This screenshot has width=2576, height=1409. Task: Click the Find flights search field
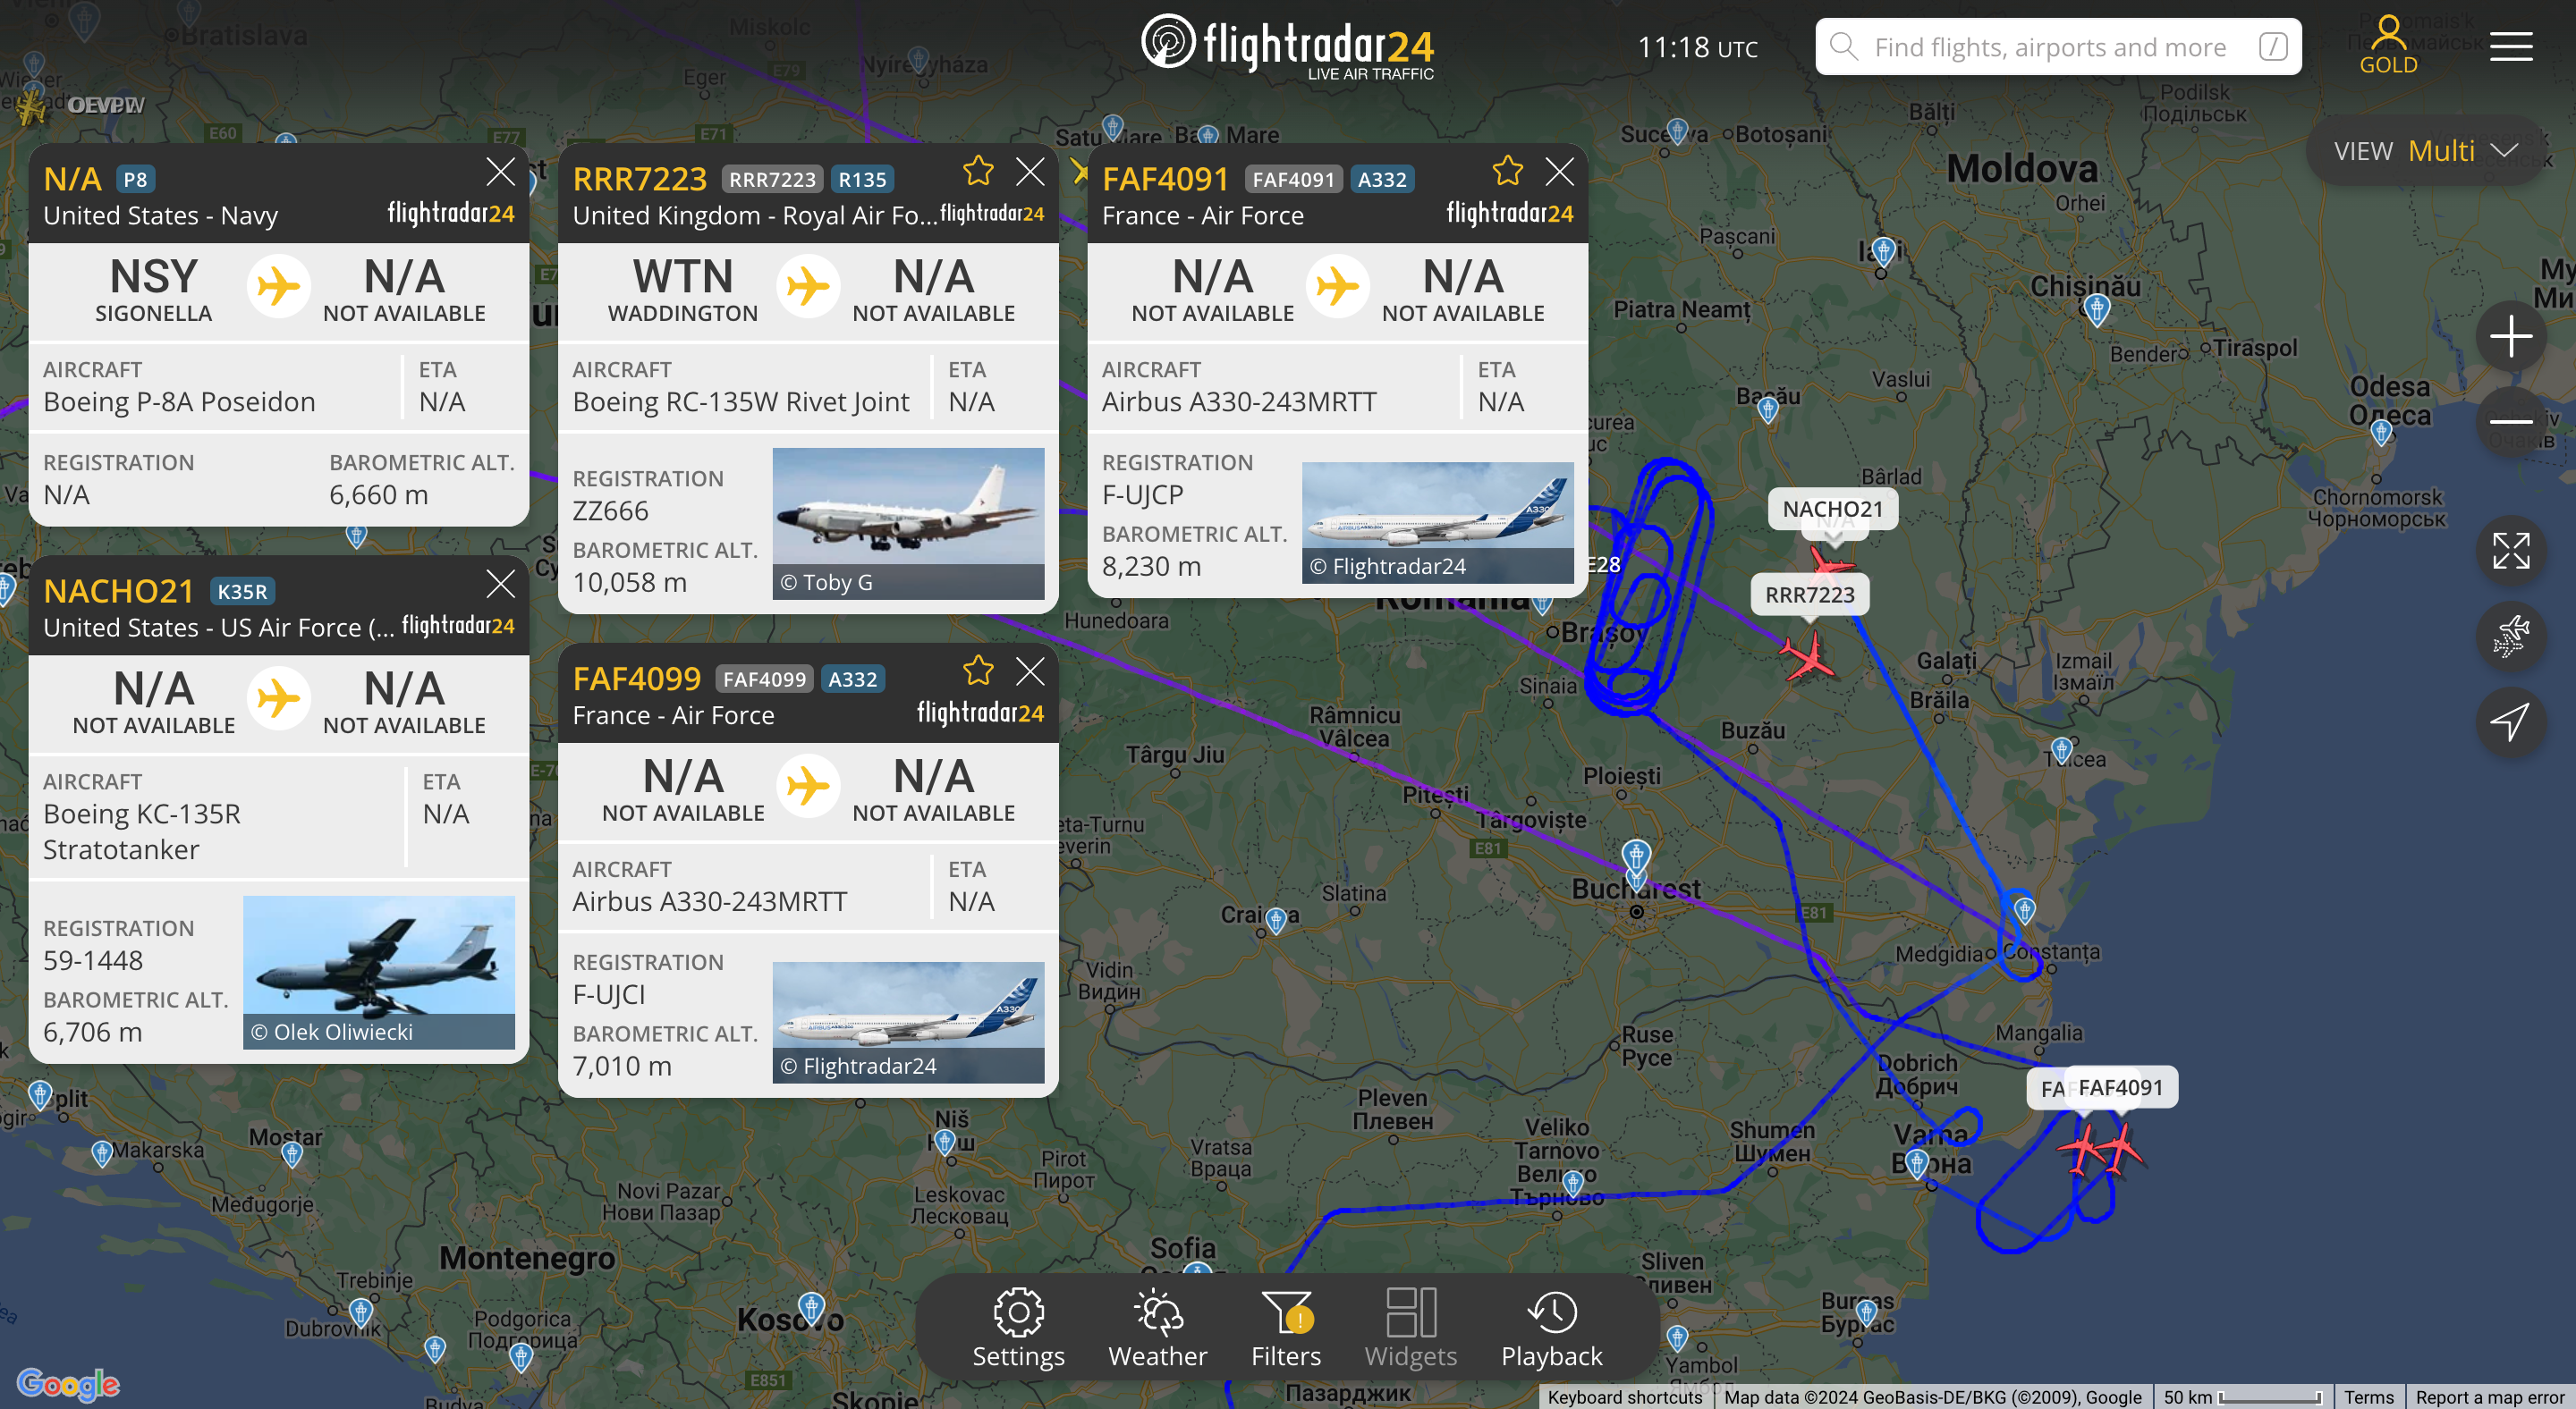coord(2058,47)
